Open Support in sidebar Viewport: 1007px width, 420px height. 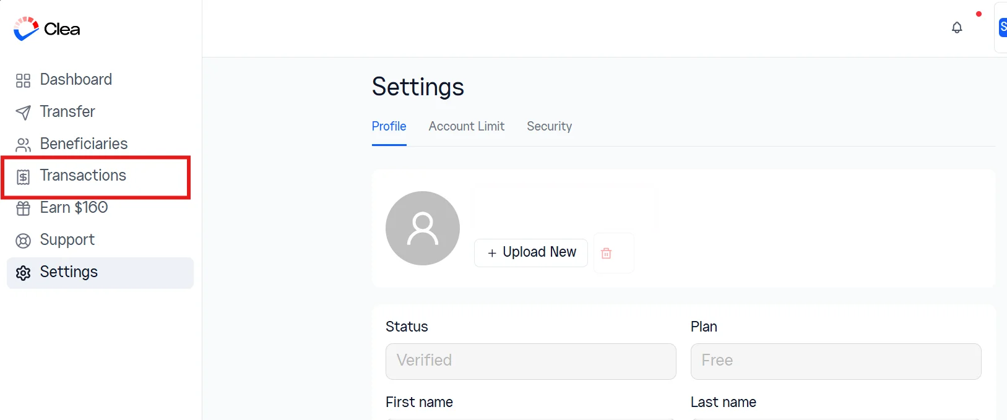pos(100,240)
